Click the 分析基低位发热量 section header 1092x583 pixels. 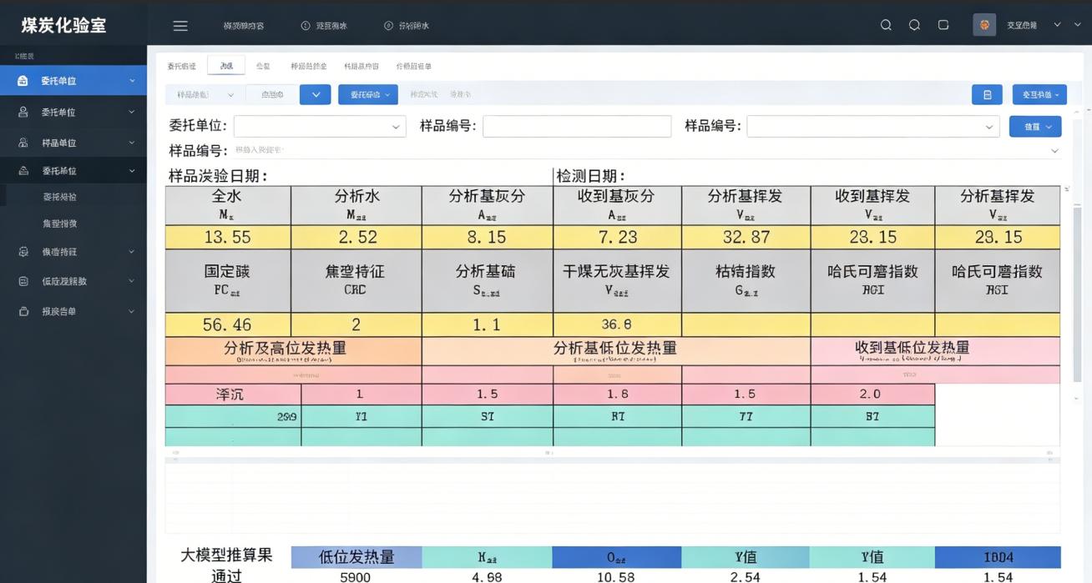pos(616,351)
